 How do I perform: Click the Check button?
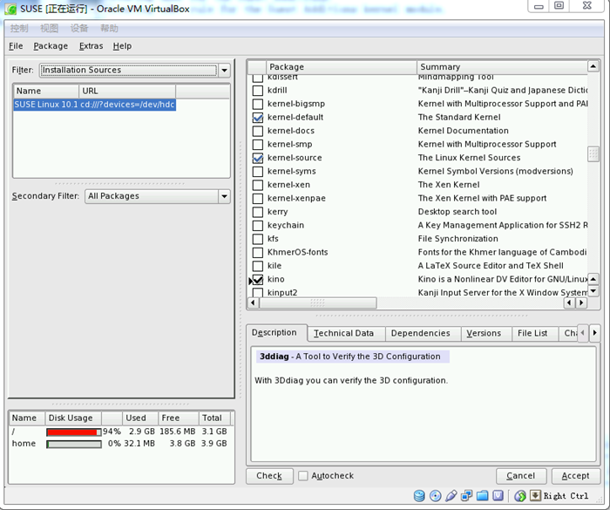click(269, 476)
